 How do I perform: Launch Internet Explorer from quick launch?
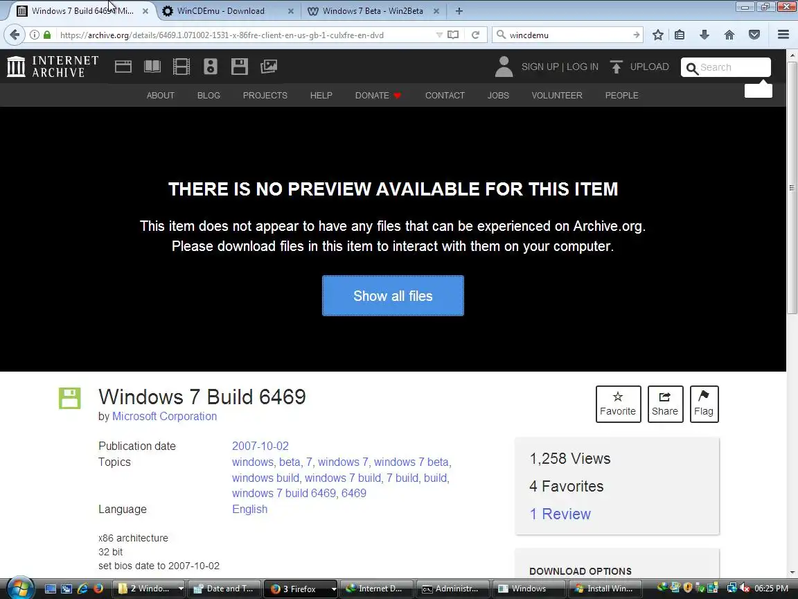(82, 589)
